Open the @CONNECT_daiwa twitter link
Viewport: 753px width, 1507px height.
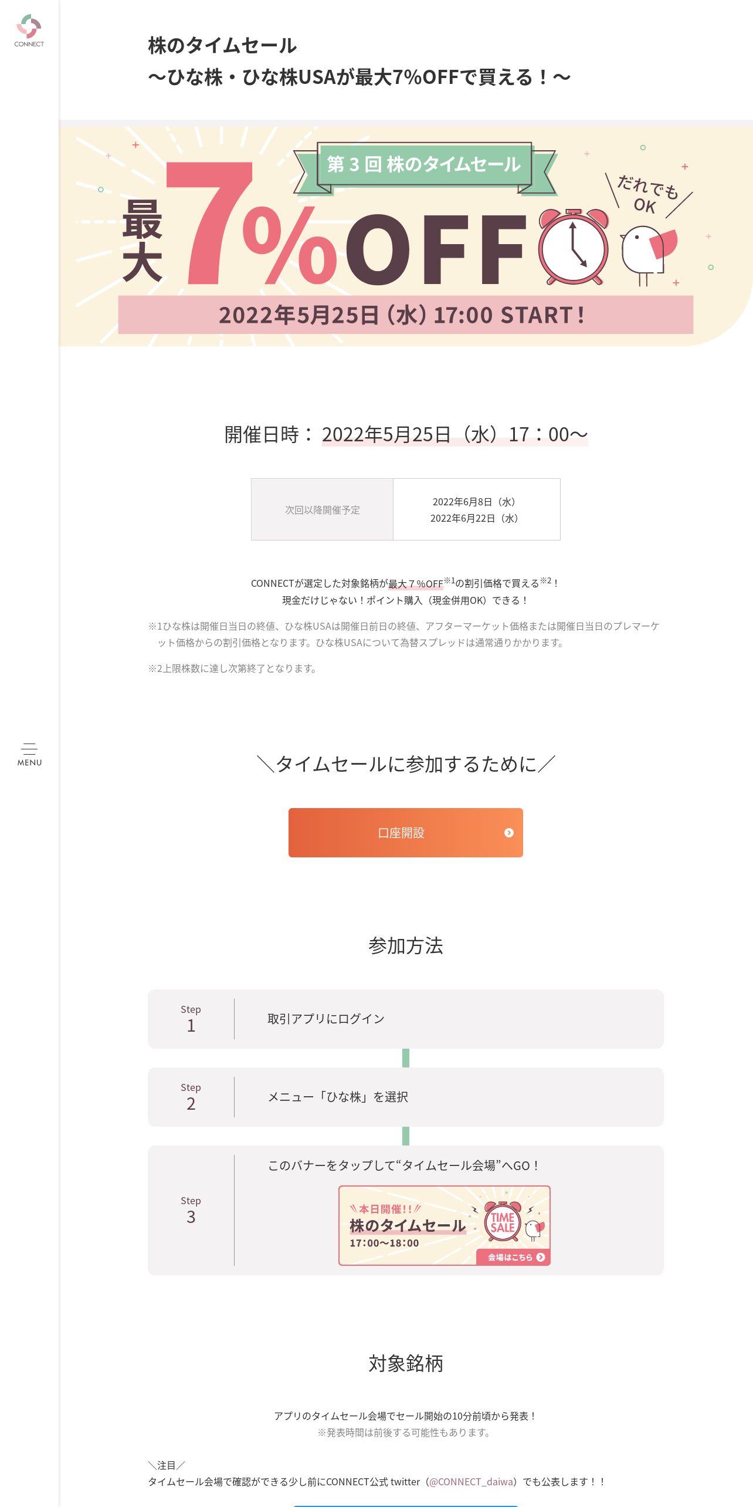[x=472, y=1482]
